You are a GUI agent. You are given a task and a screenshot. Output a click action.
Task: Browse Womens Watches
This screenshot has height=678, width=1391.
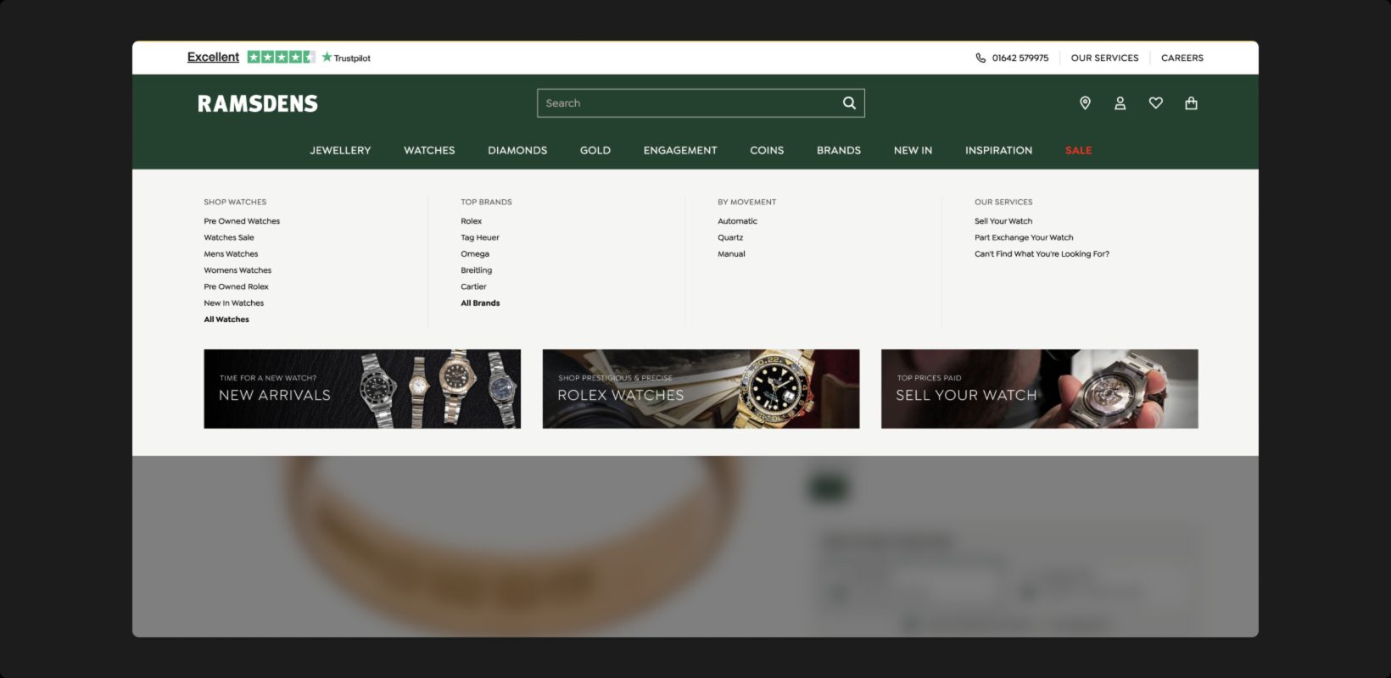point(237,270)
